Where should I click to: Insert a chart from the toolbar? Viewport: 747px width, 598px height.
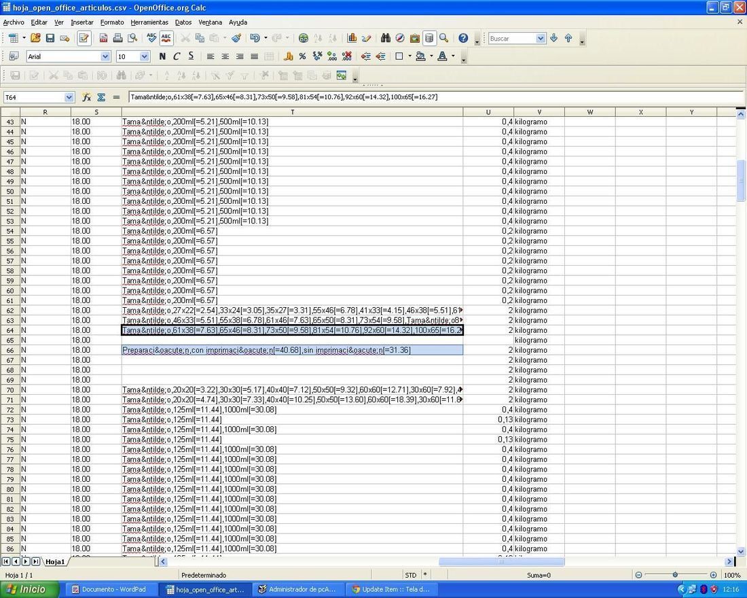[x=352, y=38]
